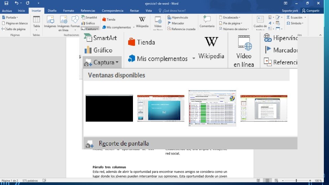Switch to Print Layout view icon

[267, 181]
